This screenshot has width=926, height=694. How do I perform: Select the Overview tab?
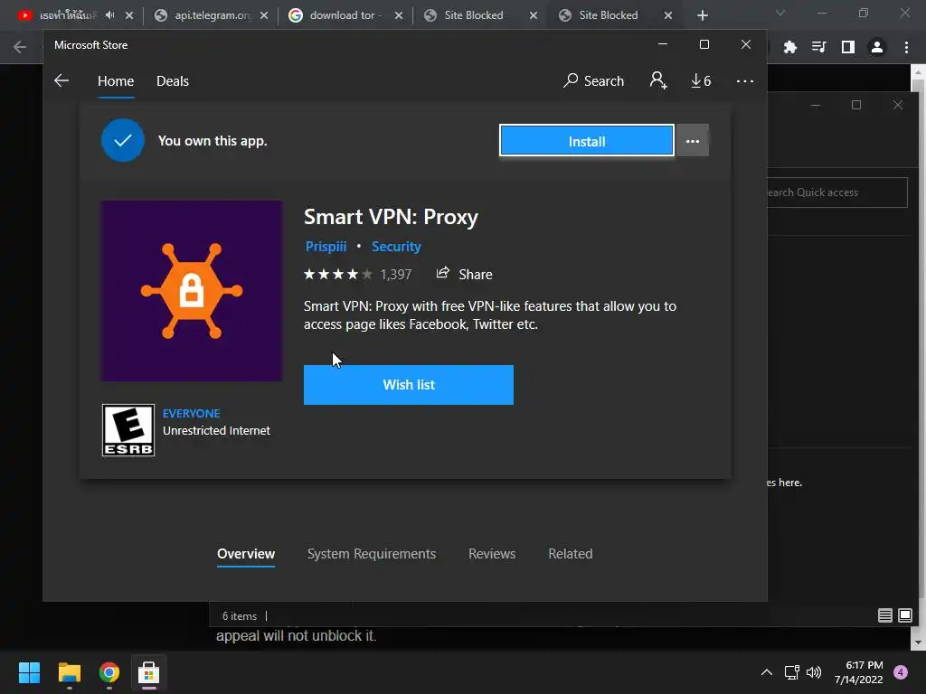246,554
